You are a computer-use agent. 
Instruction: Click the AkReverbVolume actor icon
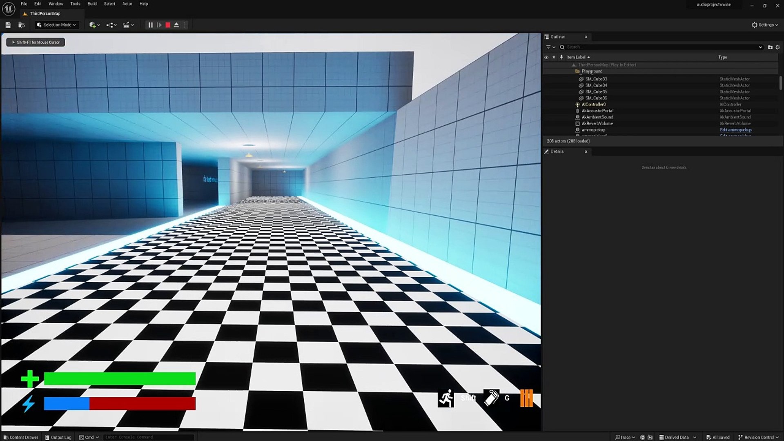click(577, 124)
